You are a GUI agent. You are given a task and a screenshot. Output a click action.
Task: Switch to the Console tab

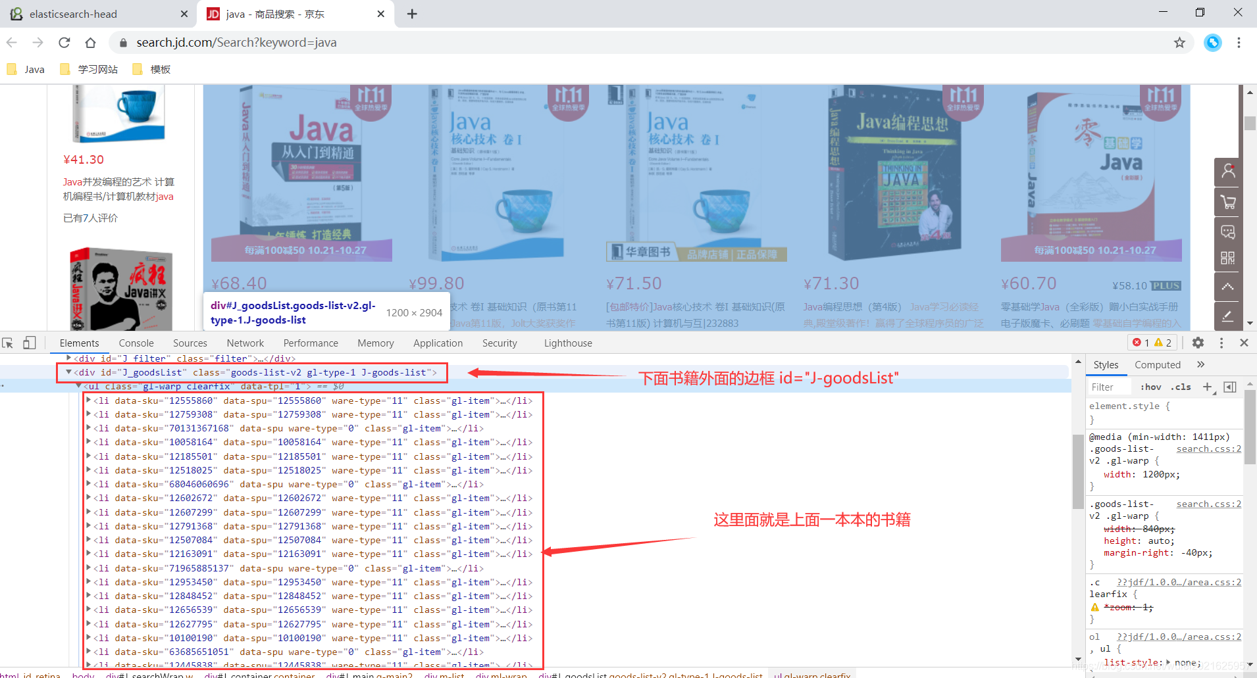point(136,343)
